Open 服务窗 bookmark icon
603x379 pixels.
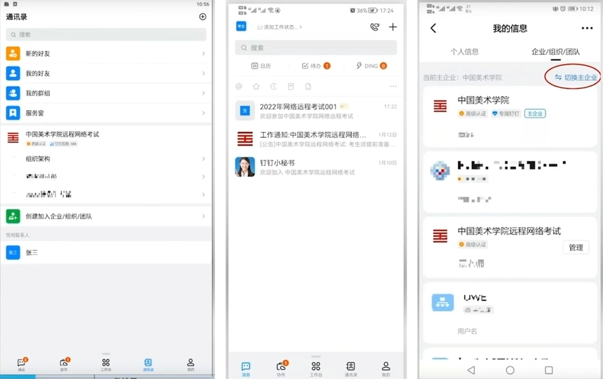click(13, 113)
